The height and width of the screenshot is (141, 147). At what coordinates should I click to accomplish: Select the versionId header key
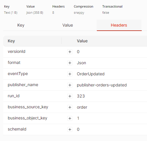coord(17,51)
